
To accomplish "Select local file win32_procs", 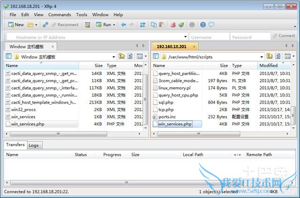I will tap(23, 110).
